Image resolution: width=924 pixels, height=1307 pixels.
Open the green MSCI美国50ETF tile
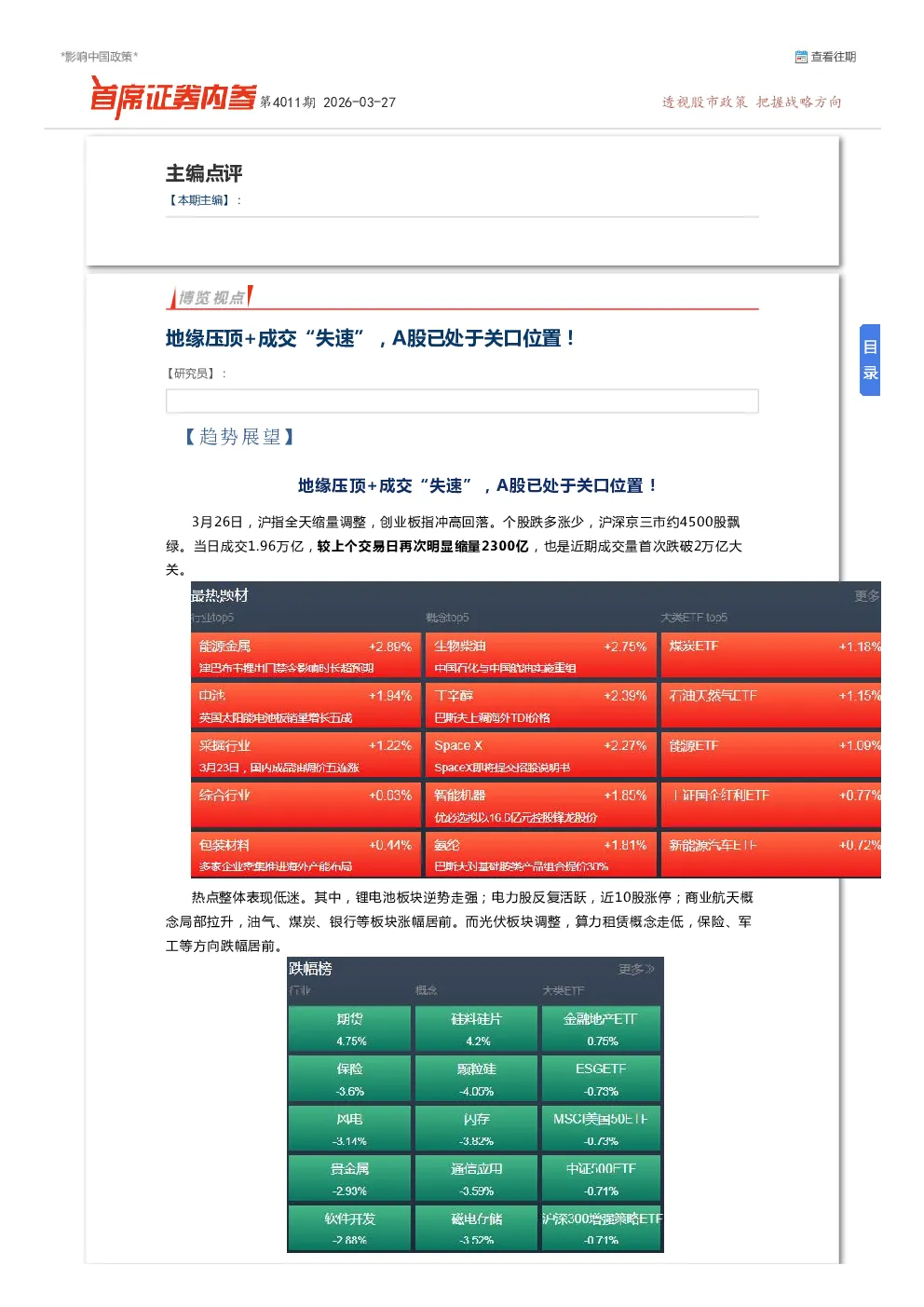(x=602, y=1128)
